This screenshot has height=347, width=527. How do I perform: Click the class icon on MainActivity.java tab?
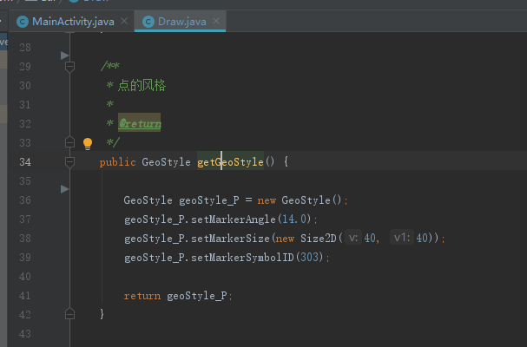click(23, 22)
